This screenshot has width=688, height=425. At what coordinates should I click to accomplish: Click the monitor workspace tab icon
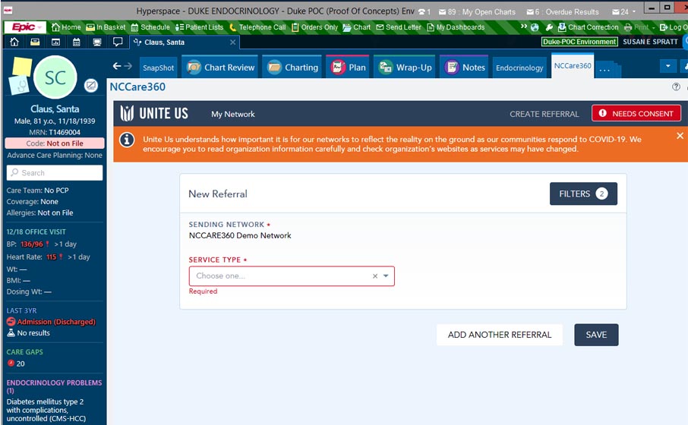(x=97, y=42)
